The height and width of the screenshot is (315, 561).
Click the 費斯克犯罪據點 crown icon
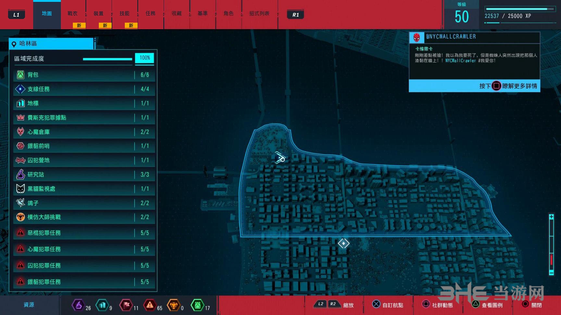pyautogui.click(x=20, y=117)
